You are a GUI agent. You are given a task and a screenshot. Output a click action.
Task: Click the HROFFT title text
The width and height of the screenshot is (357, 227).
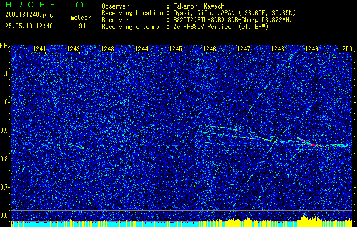point(35,5)
